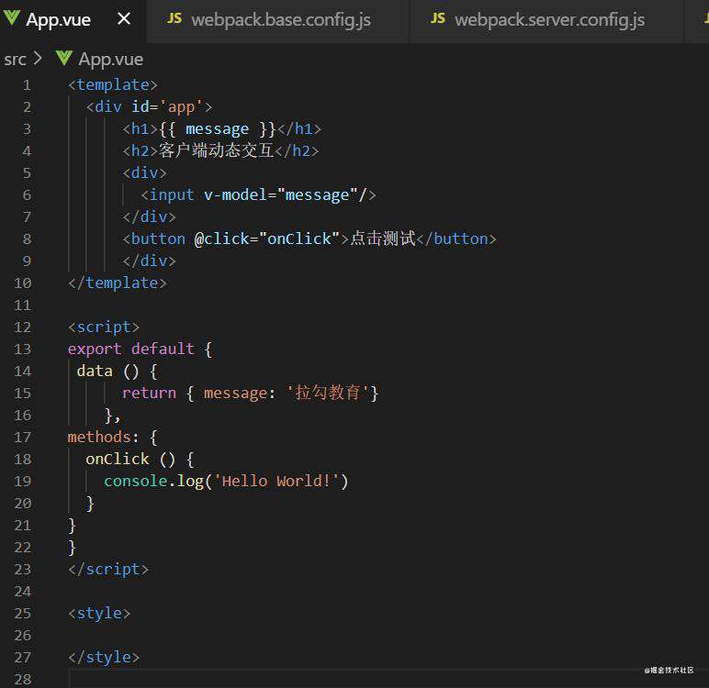Click the Vue icon on the App.vue tab
This screenshot has height=688, width=709.
[x=11, y=18]
